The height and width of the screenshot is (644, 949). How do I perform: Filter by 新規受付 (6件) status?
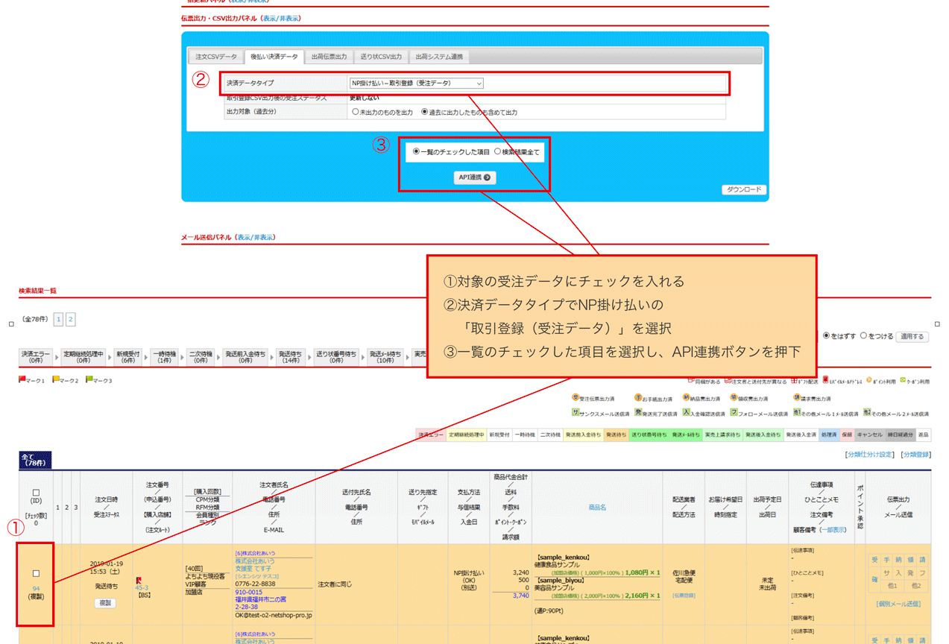coord(129,356)
